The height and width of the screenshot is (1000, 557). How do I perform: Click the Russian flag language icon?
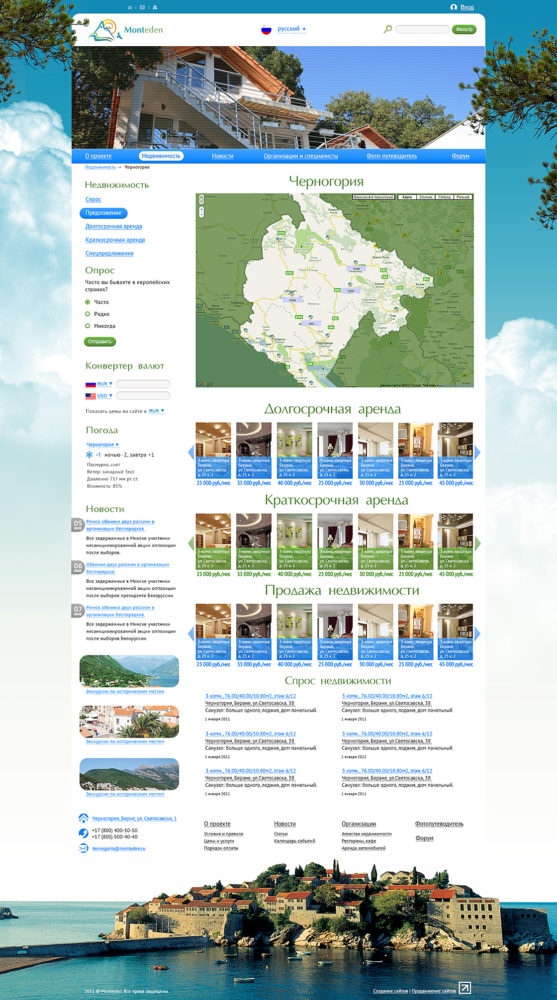pyautogui.click(x=267, y=30)
